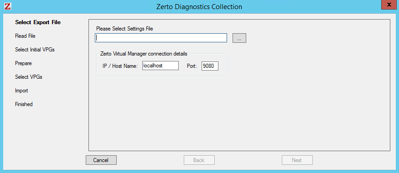Click the 'Port:' label
The image size is (399, 173).
click(192, 66)
